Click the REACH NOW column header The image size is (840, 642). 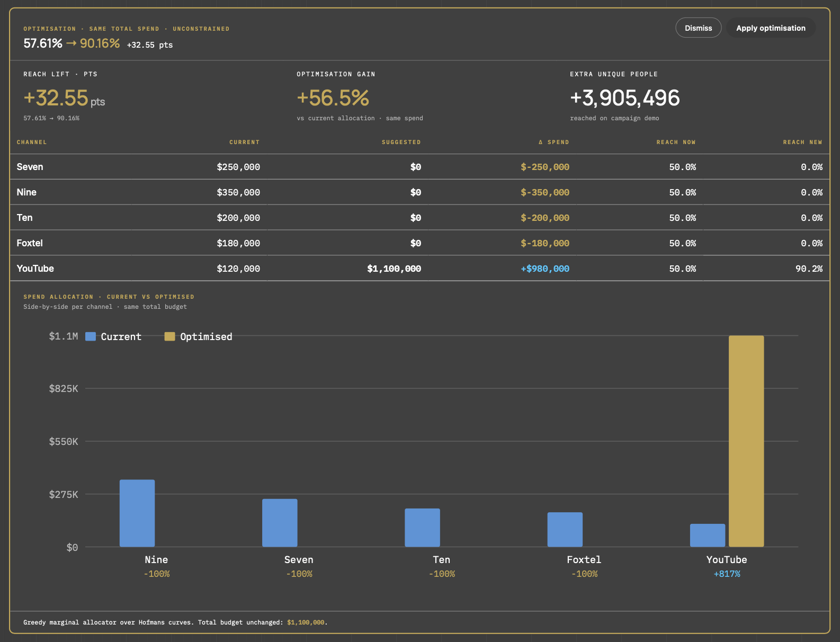tap(676, 142)
